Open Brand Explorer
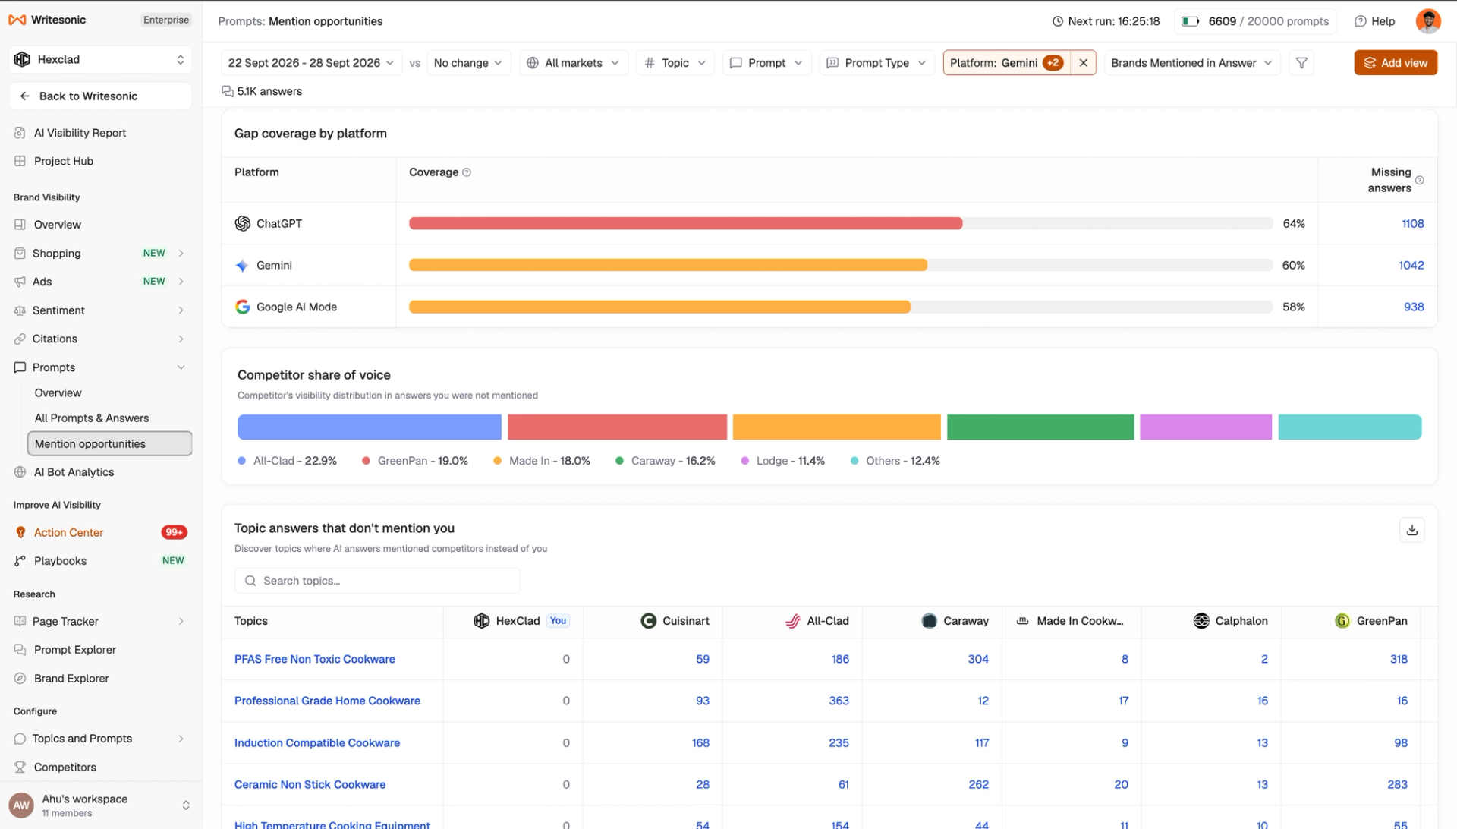 click(71, 679)
